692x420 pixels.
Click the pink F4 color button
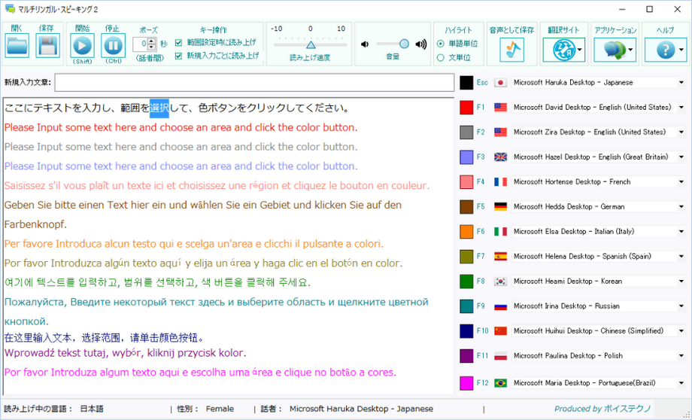pos(466,181)
